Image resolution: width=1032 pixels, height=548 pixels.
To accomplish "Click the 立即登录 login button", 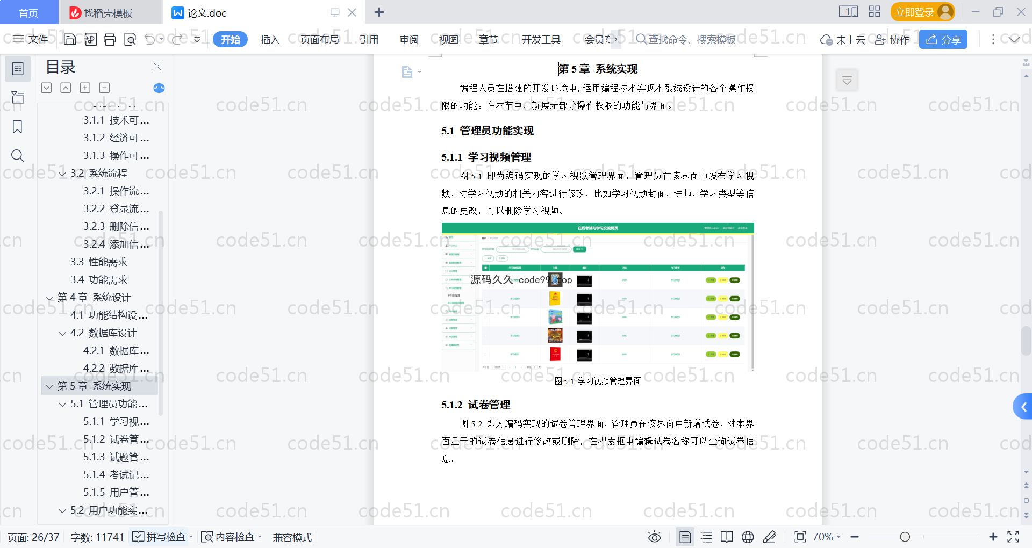I will (922, 12).
